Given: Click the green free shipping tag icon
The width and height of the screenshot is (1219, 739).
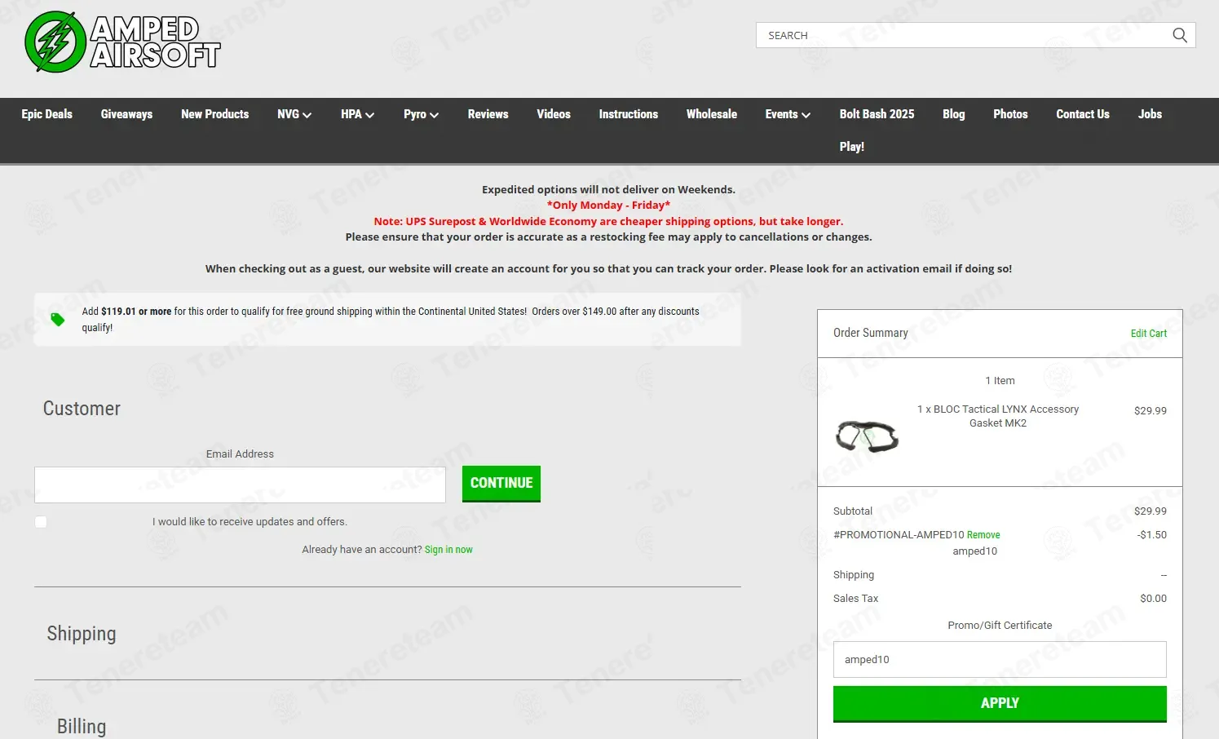Looking at the screenshot, I should click(x=58, y=319).
